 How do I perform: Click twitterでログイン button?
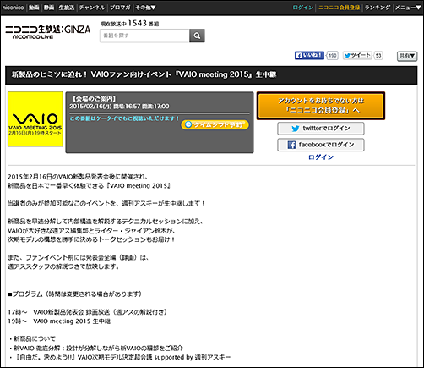pos(321,129)
